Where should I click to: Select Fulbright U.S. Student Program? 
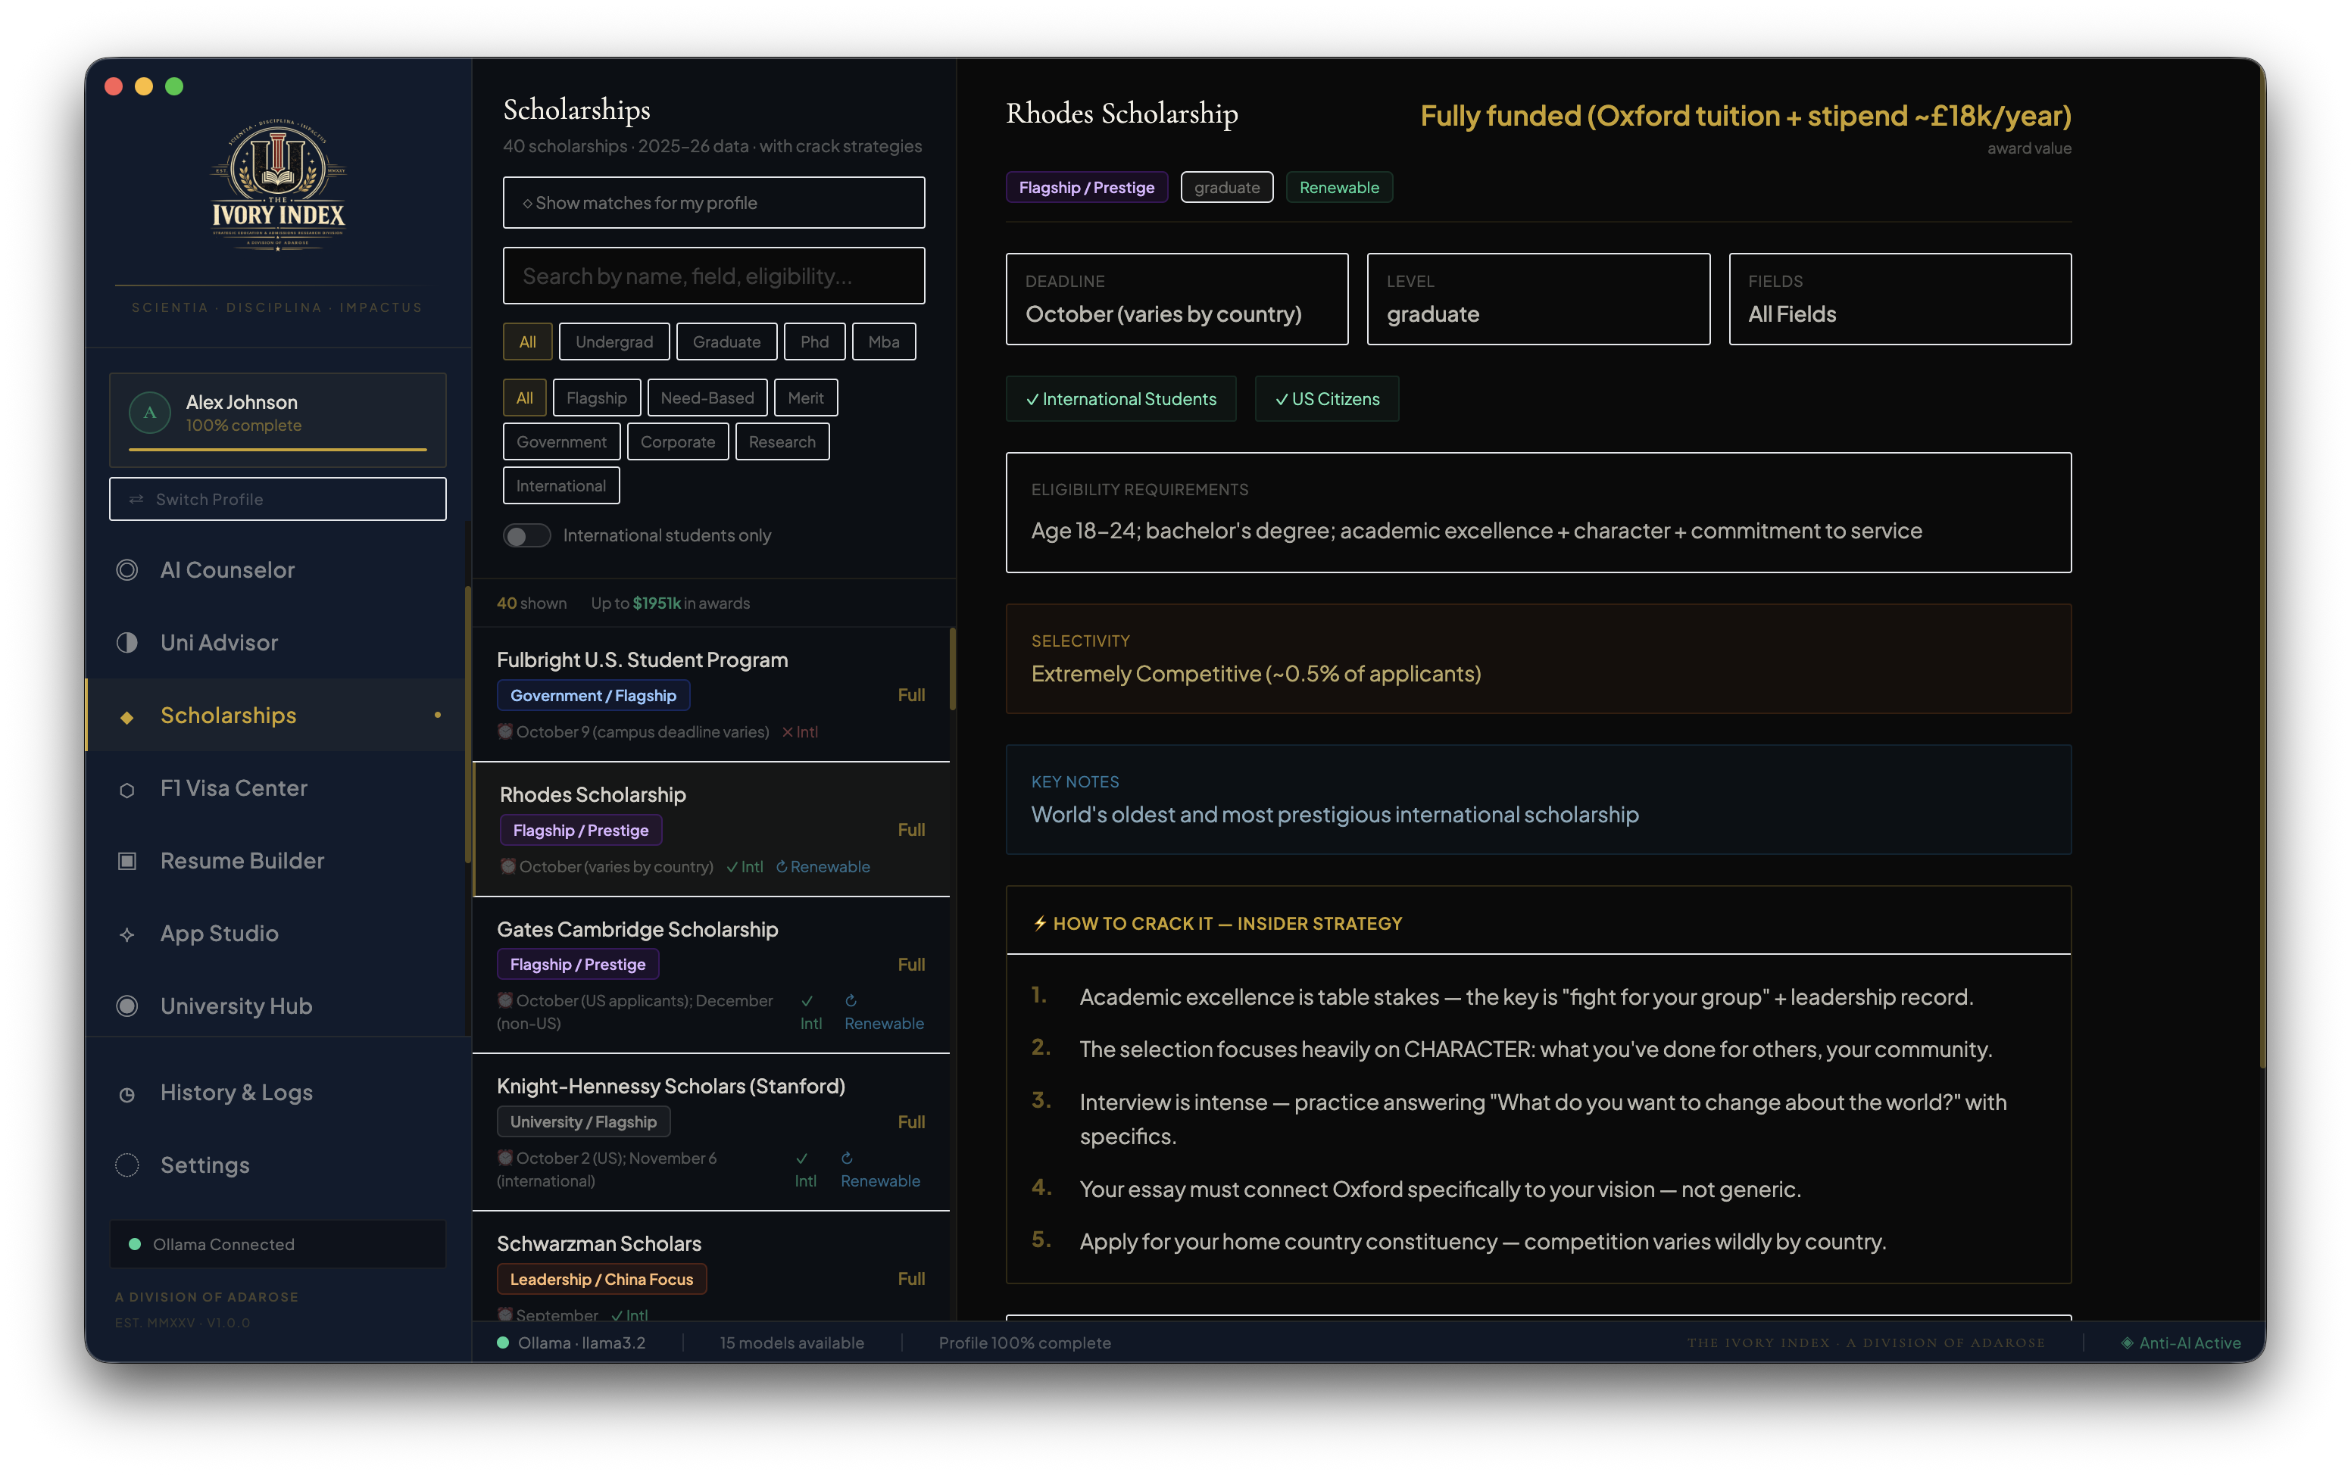click(x=711, y=694)
